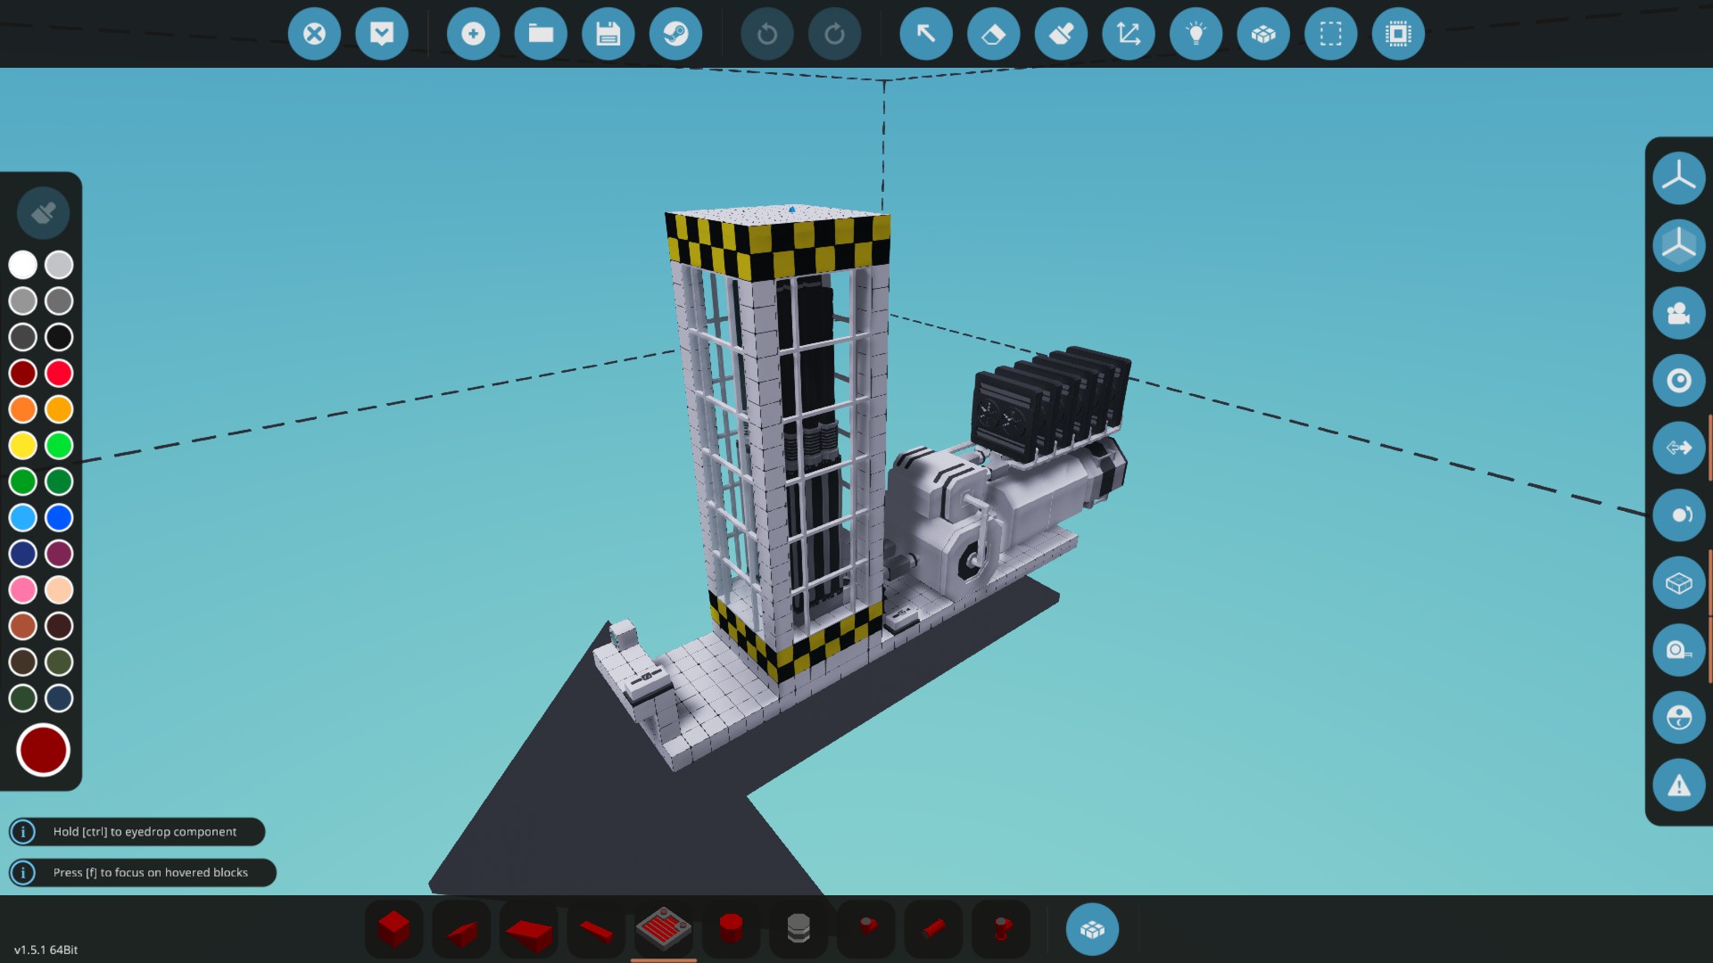Select the grey barrel component in hotbar

pyautogui.click(x=799, y=929)
